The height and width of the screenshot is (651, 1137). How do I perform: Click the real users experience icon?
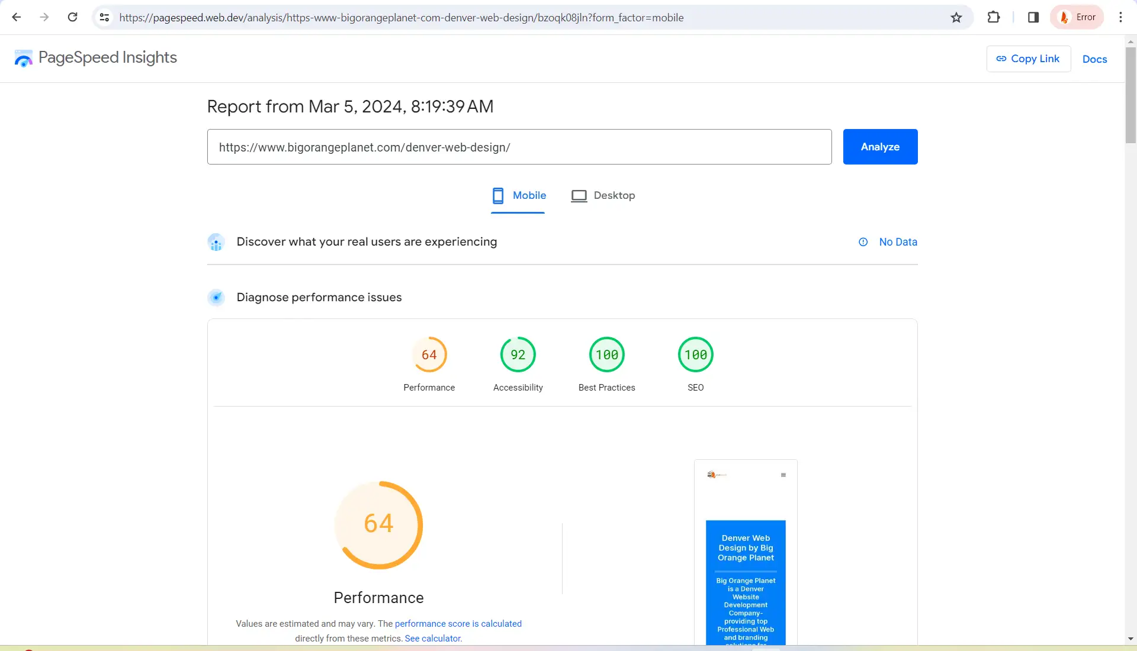[x=216, y=242]
